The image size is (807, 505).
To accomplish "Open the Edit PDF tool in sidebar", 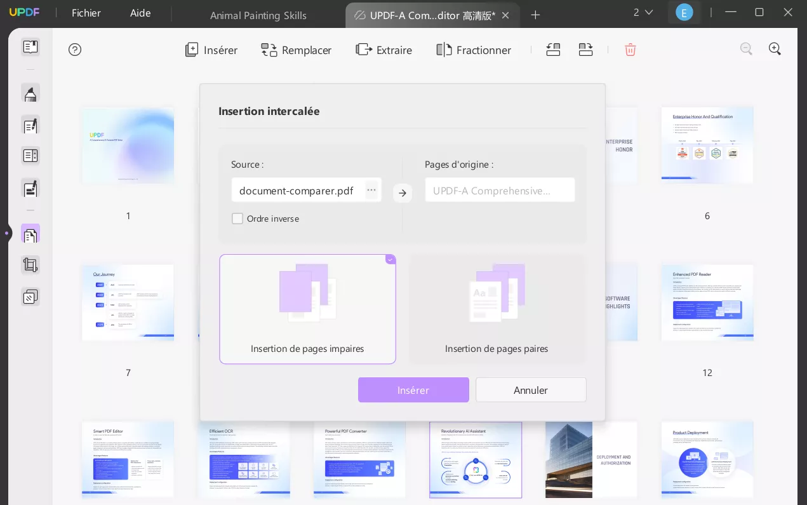I will 30,125.
